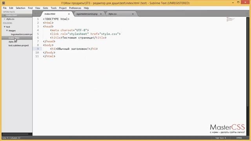Screen dimensions: 251x141
Task: Change the HTML syntax in status bar
Action: tap(239, 138)
